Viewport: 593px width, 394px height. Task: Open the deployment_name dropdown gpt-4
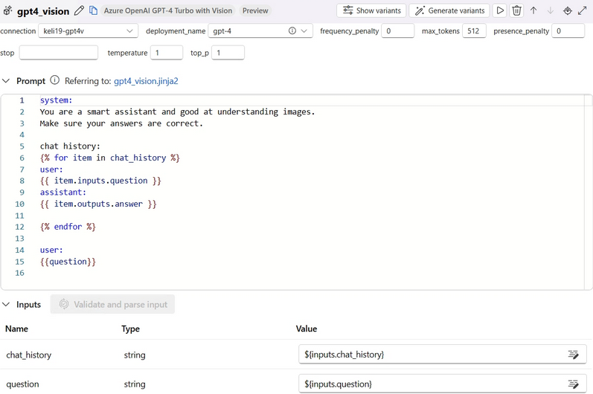[260, 31]
